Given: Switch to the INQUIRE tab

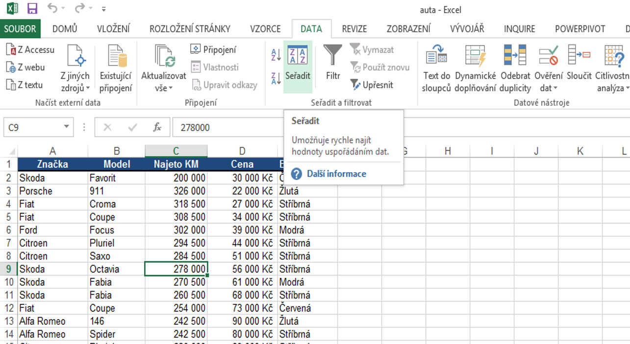Looking at the screenshot, I should pyautogui.click(x=520, y=29).
